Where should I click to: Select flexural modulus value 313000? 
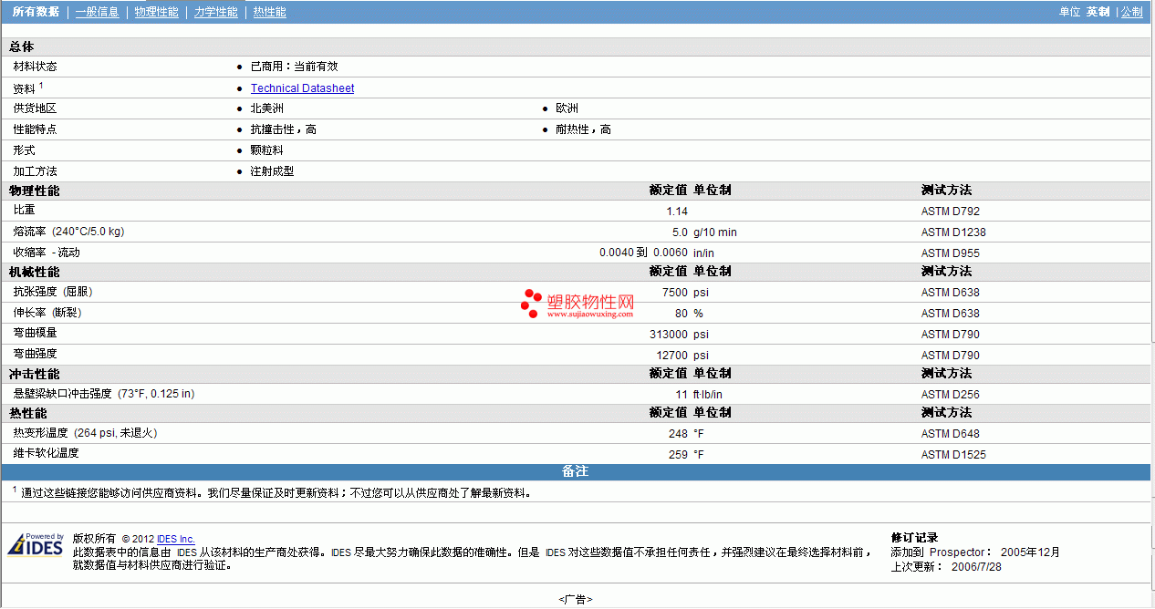[669, 335]
